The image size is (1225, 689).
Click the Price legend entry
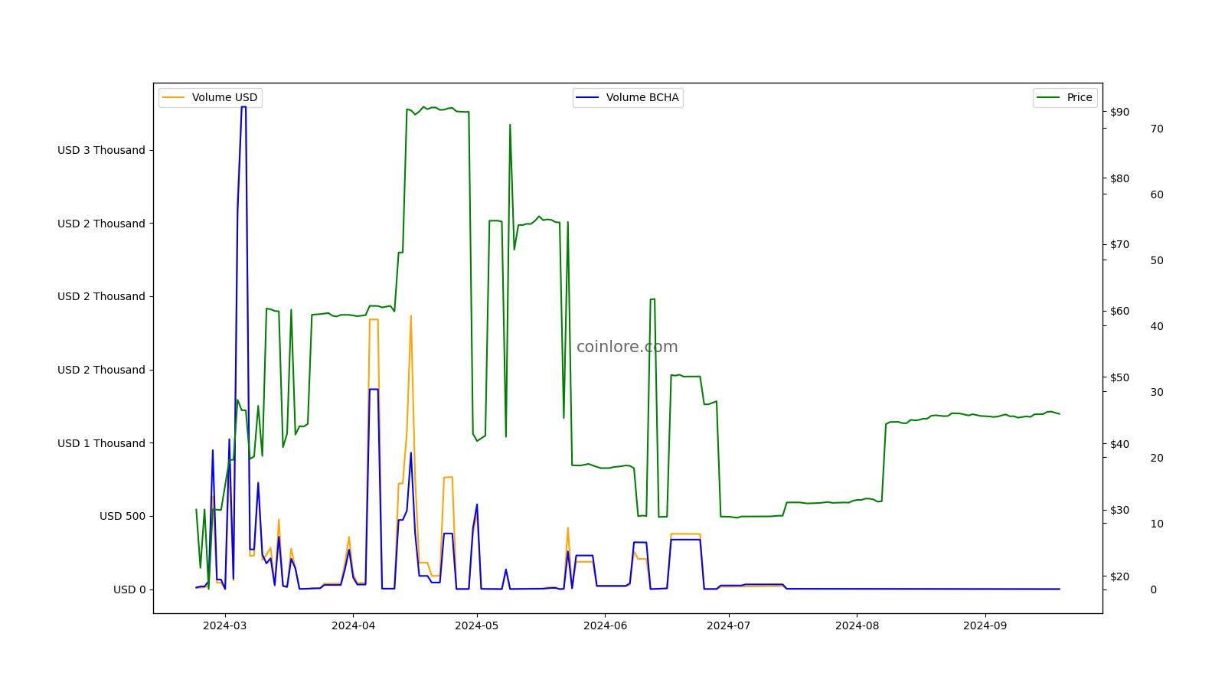1065,98
